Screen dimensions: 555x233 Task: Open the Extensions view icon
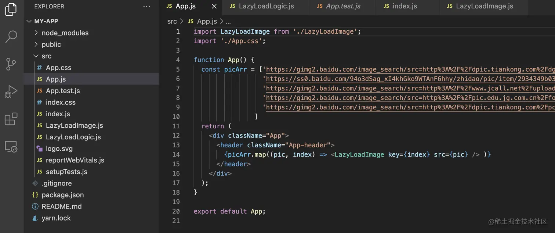pyautogui.click(x=11, y=119)
